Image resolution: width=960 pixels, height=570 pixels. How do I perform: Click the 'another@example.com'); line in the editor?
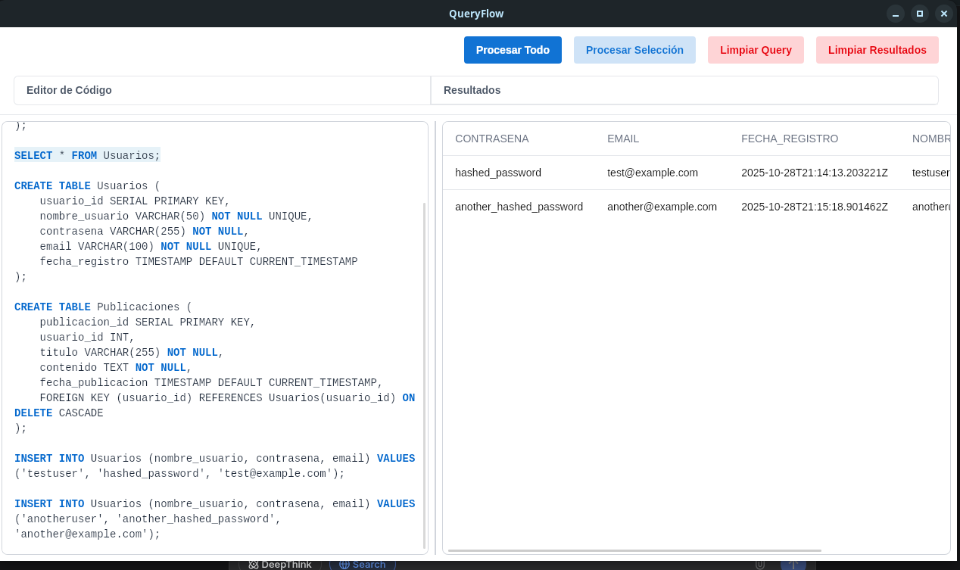[88, 534]
